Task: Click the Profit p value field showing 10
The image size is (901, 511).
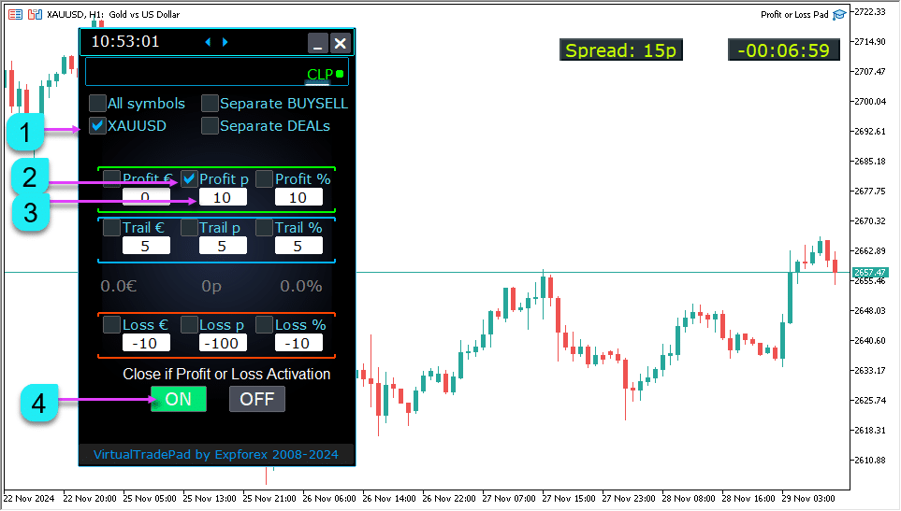Action: tap(222, 197)
